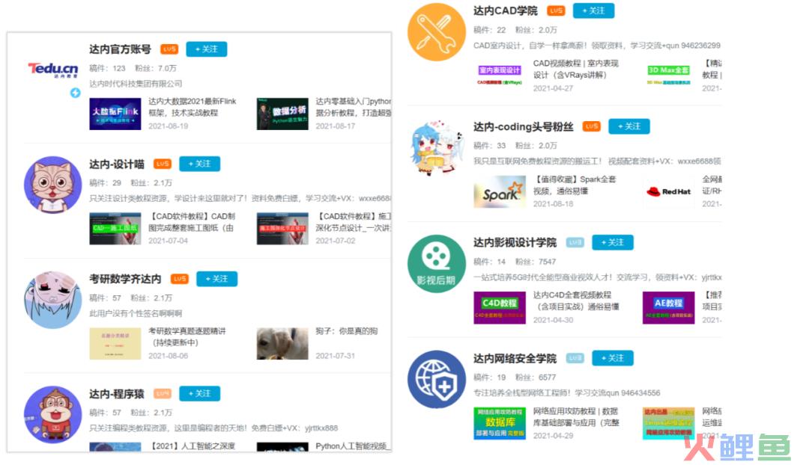Click the signature text 此用户没有个性签名啊啊啊
Screen dimensions: 809x465
[x=136, y=313]
